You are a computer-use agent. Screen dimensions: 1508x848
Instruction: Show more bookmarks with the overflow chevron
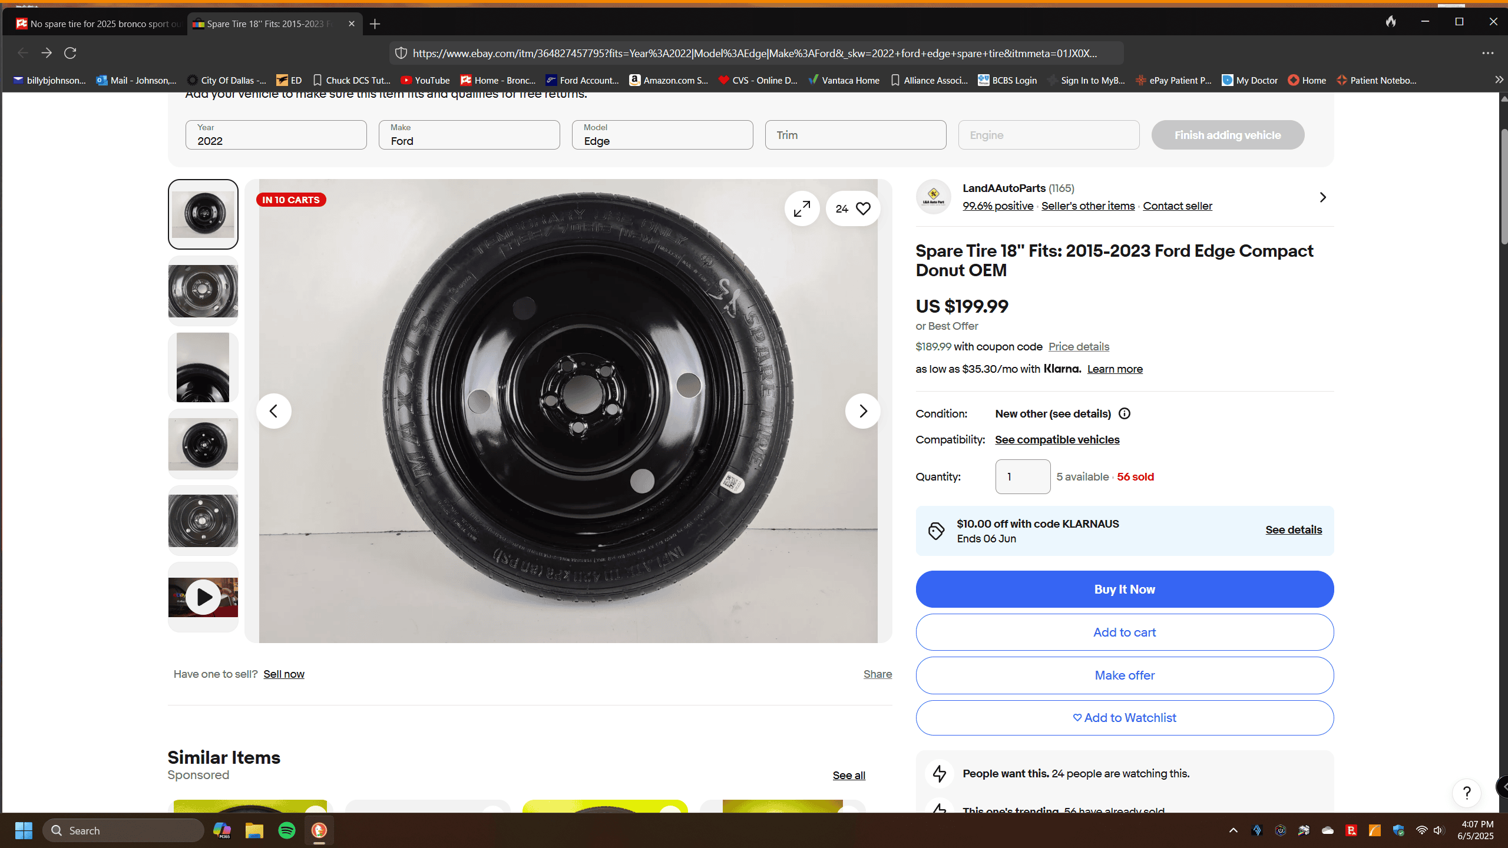pos(1499,79)
